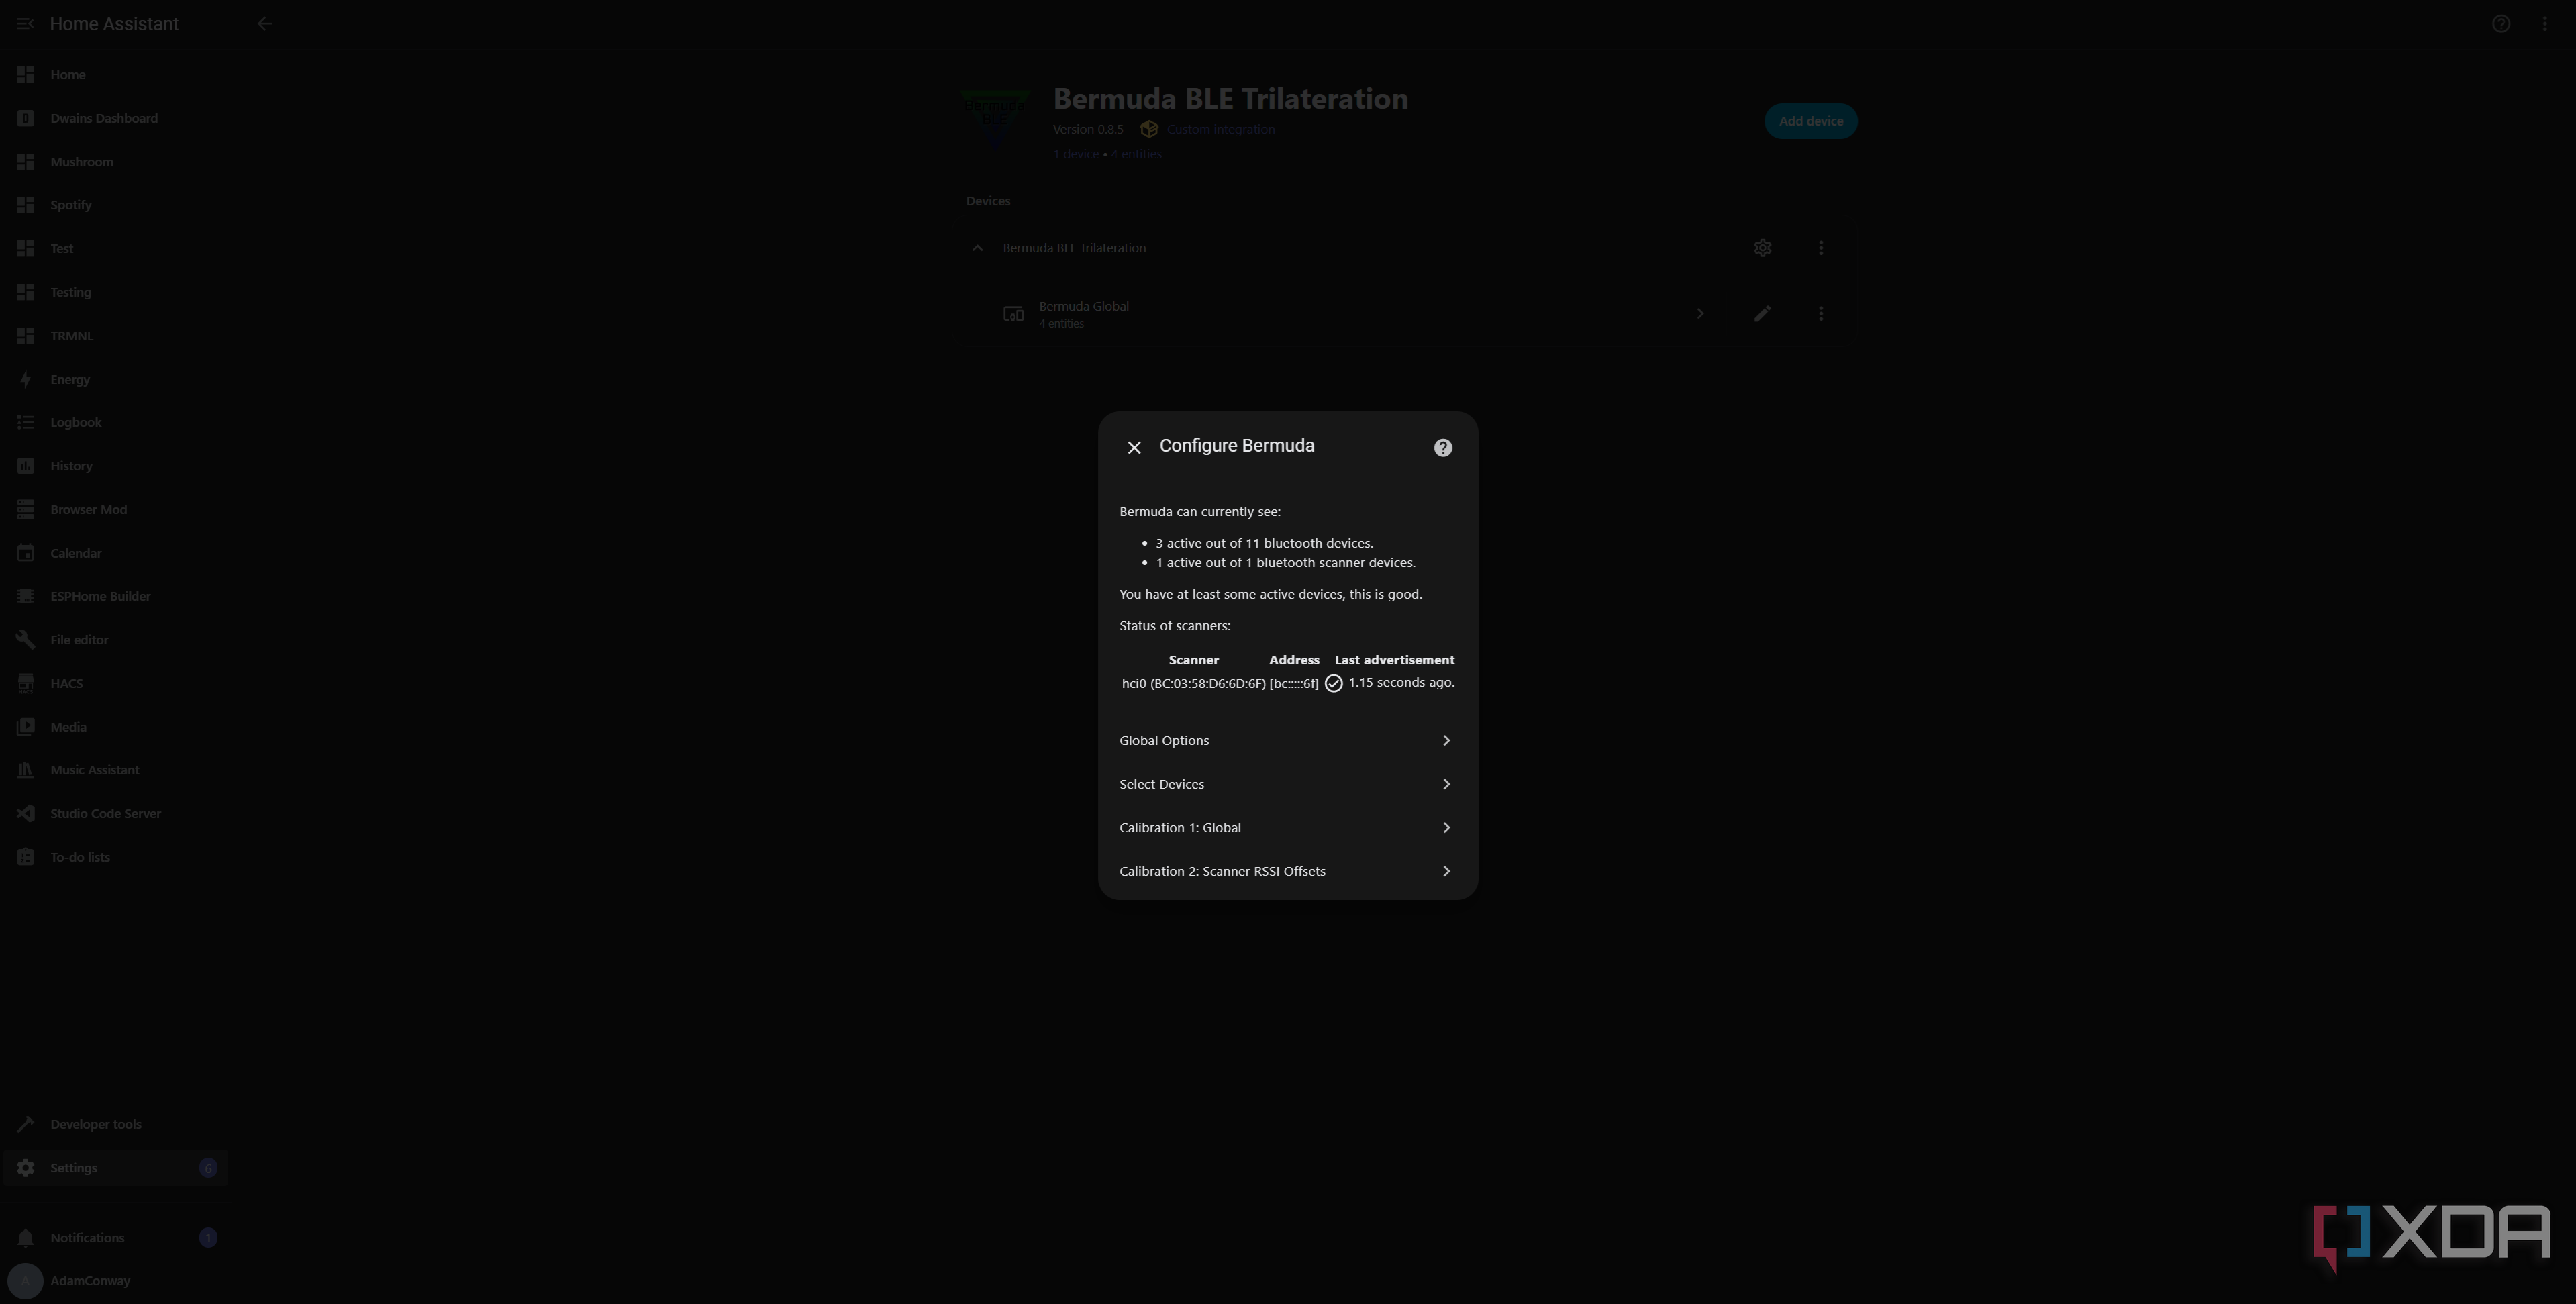This screenshot has width=2576, height=1304.
Task: Collapse the Bermuda BLE Trilateration device entry
Action: point(977,248)
